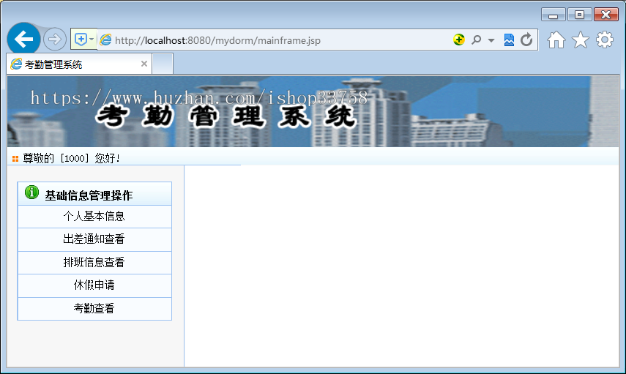
Task: Open the 出差通知查看 menu link
Action: 94,239
